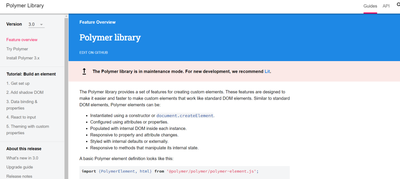
Task: Open Install Polymer 3.x page
Action: 23,58
